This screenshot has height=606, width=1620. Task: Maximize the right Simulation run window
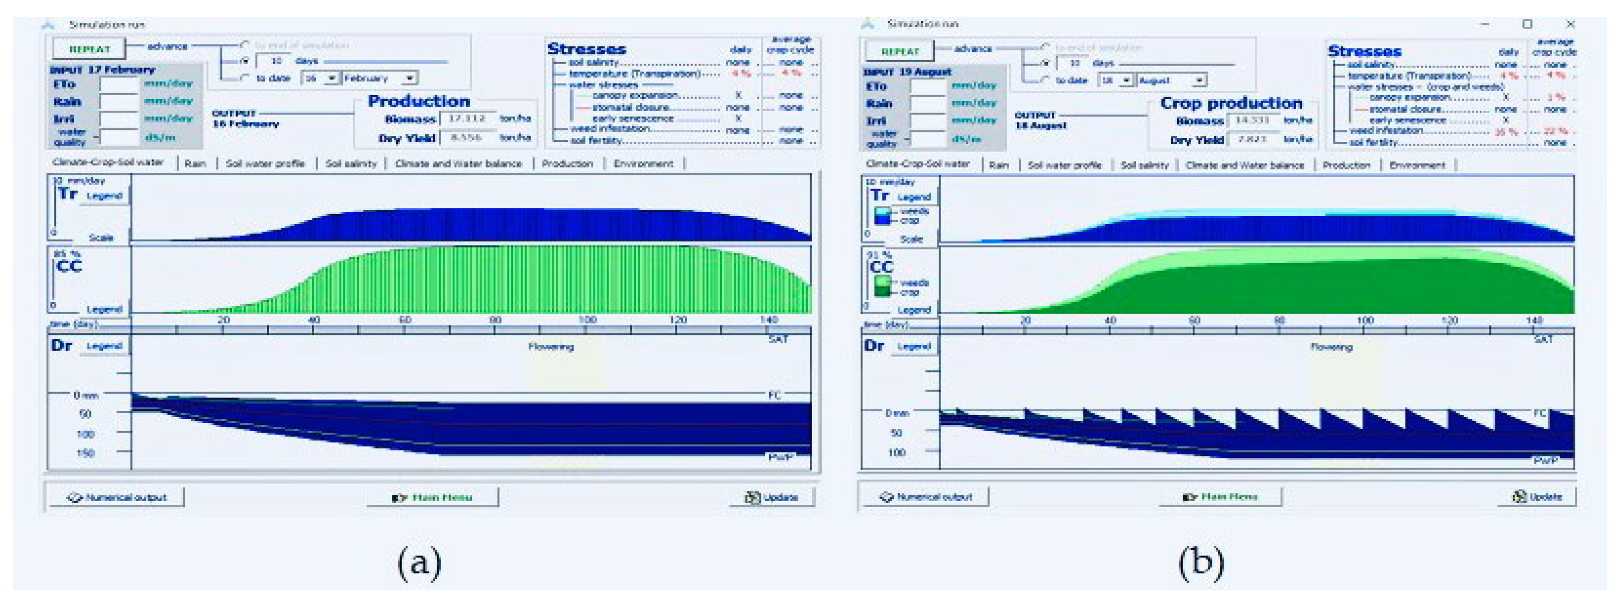[1527, 24]
